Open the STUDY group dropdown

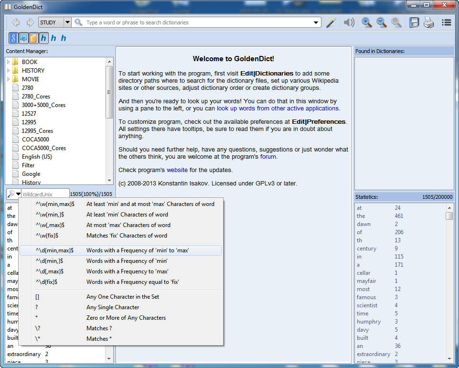tap(67, 22)
